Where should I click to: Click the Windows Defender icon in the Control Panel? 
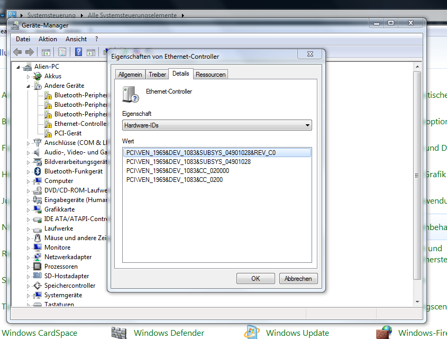point(119,333)
